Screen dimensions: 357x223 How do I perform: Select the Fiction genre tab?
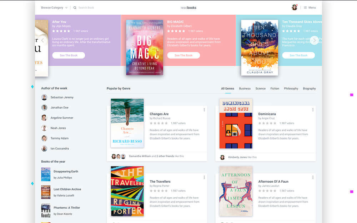coord(275,88)
